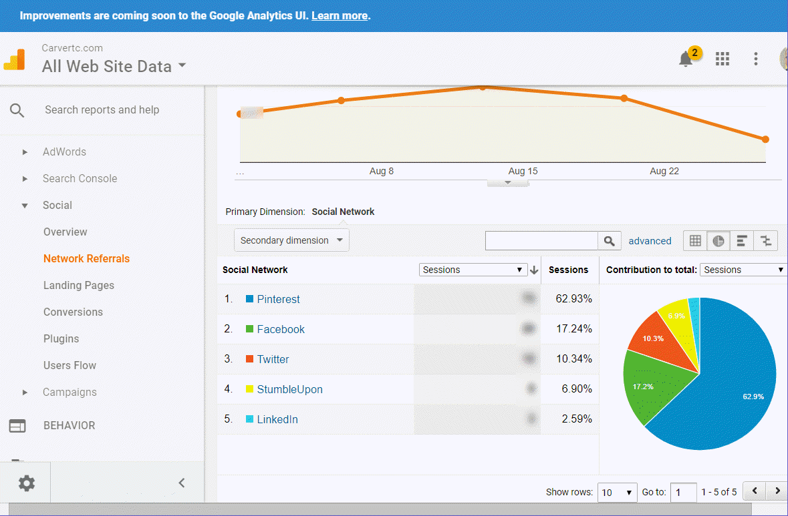Go to next results page
Viewport: 788px width, 516px height.
point(777,491)
